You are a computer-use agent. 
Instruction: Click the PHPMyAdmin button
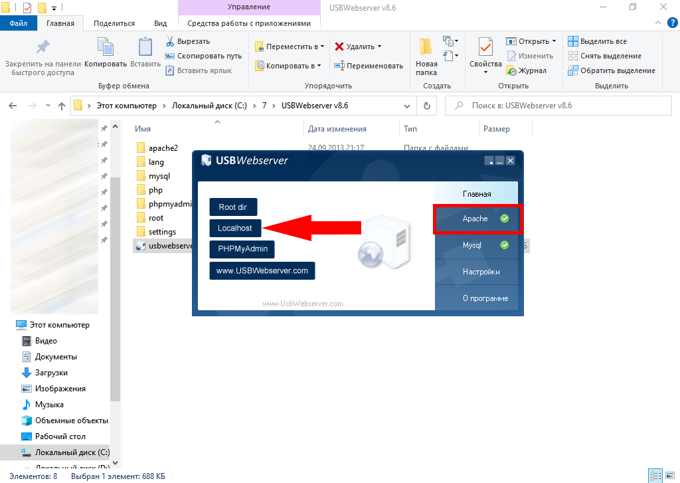coord(242,249)
